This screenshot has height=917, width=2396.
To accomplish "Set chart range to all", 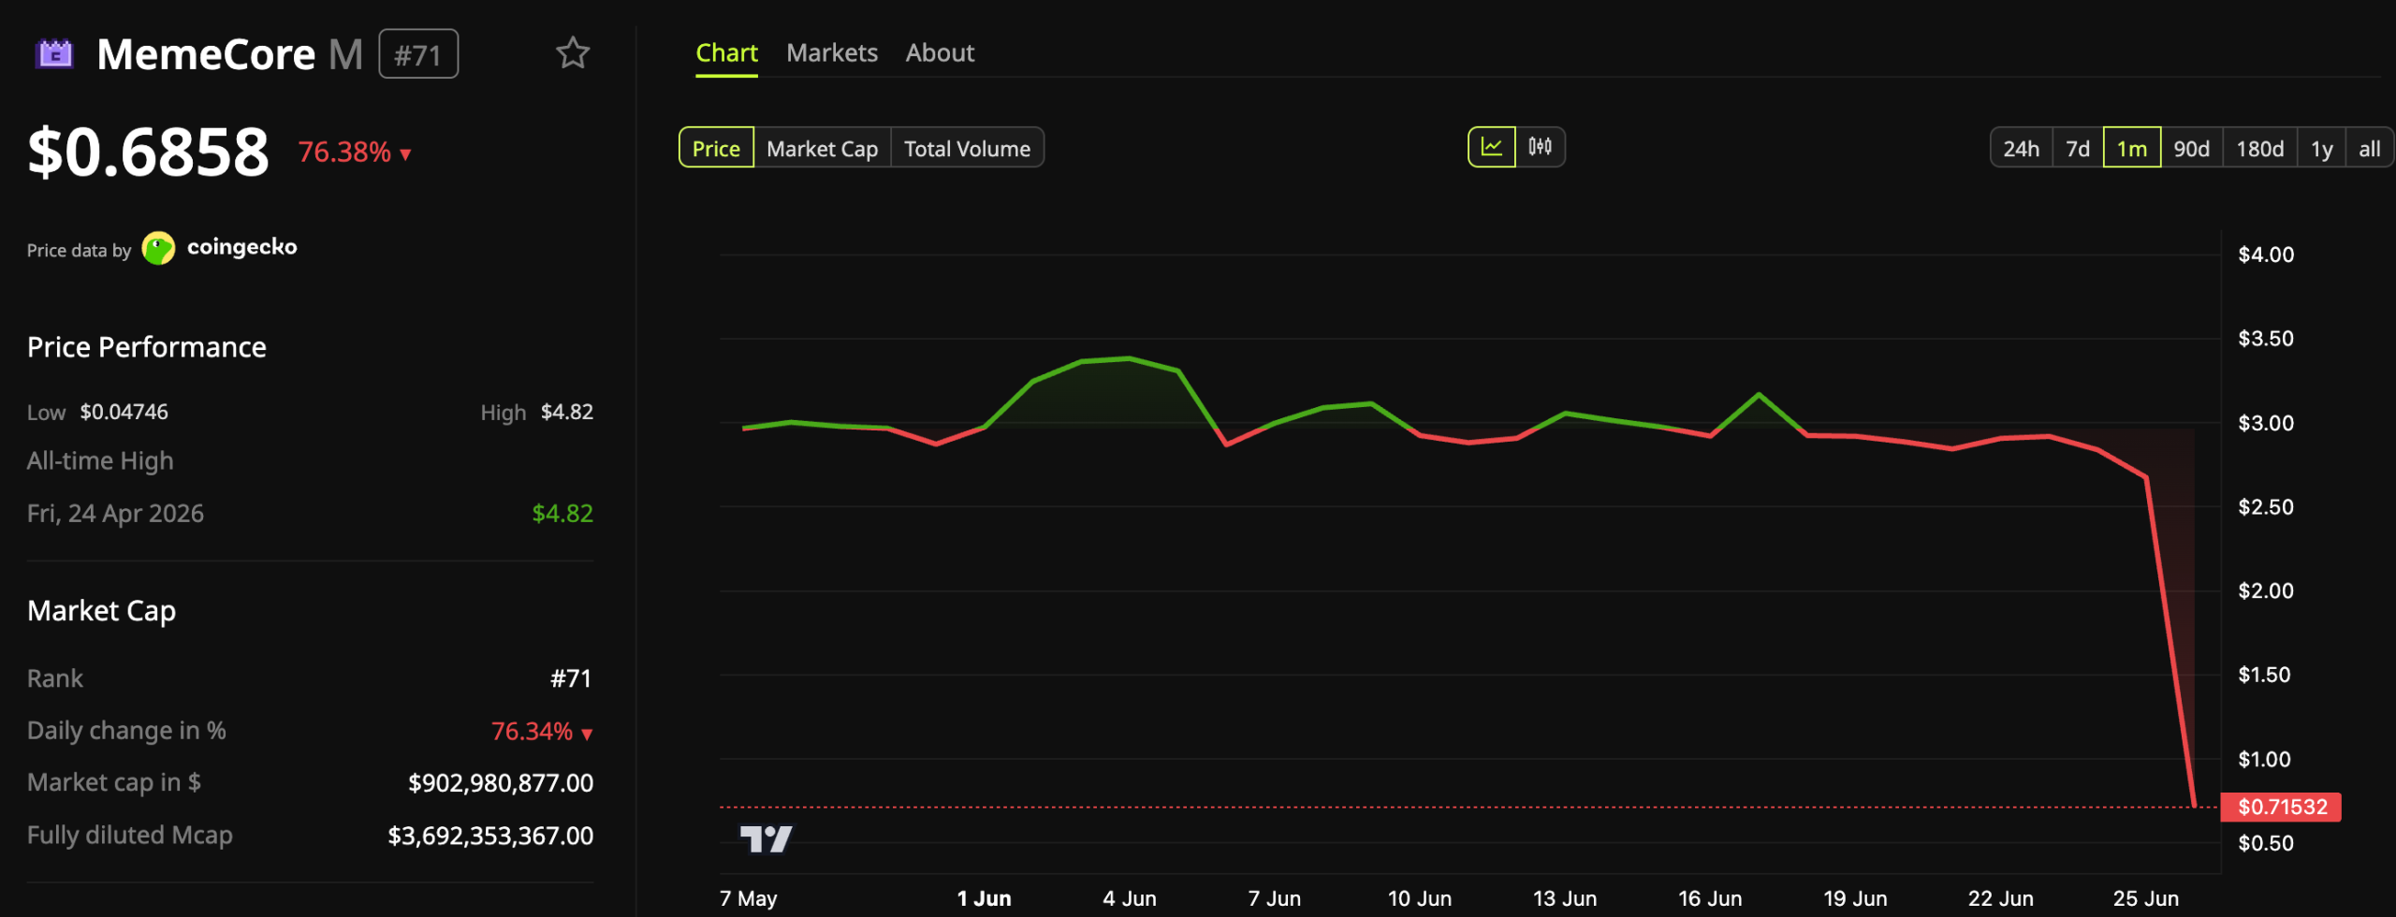I will pos(2369,148).
